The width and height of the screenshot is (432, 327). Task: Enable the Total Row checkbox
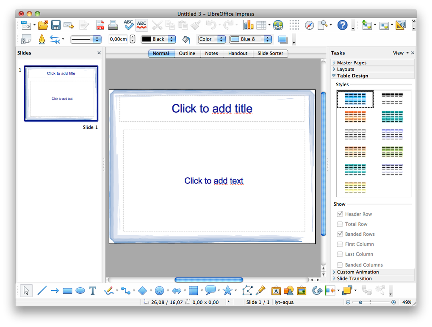coord(340,224)
